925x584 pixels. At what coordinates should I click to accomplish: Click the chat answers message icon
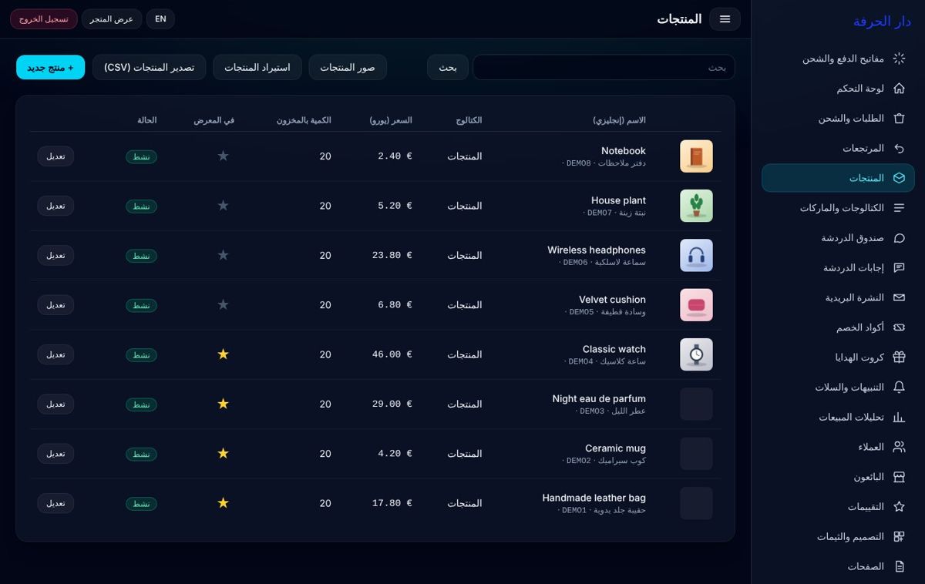(899, 267)
